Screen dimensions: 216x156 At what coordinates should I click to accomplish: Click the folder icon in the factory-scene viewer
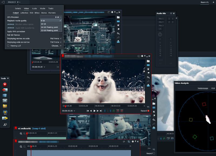pyautogui.click(x=118, y=17)
